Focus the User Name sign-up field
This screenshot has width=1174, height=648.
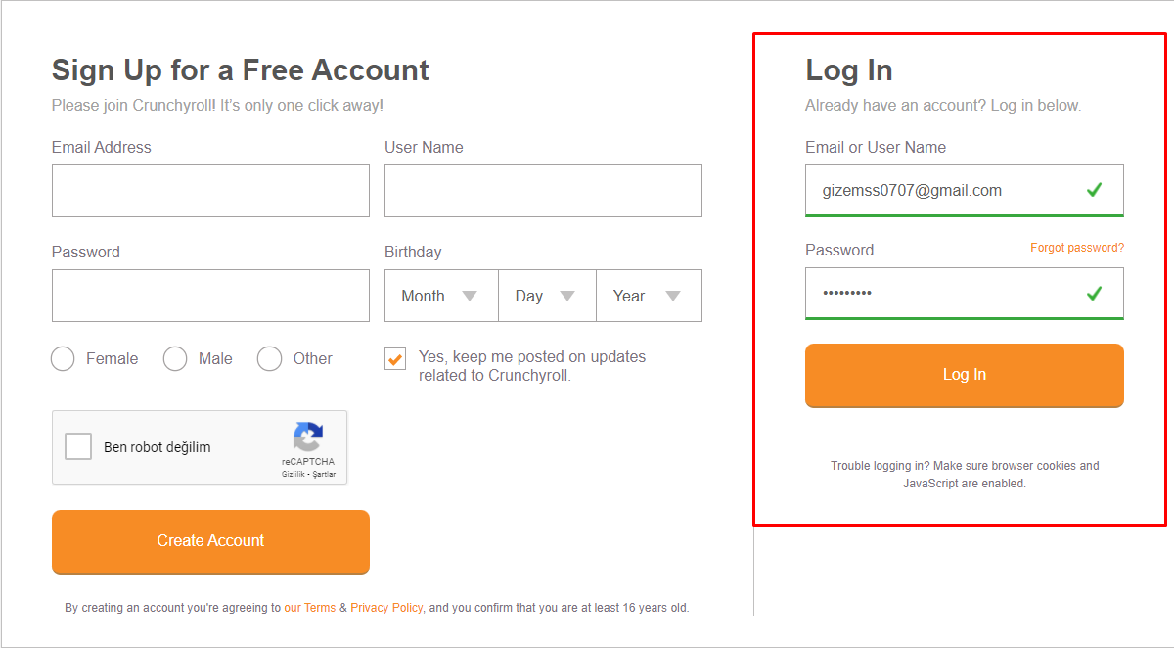coord(543,191)
